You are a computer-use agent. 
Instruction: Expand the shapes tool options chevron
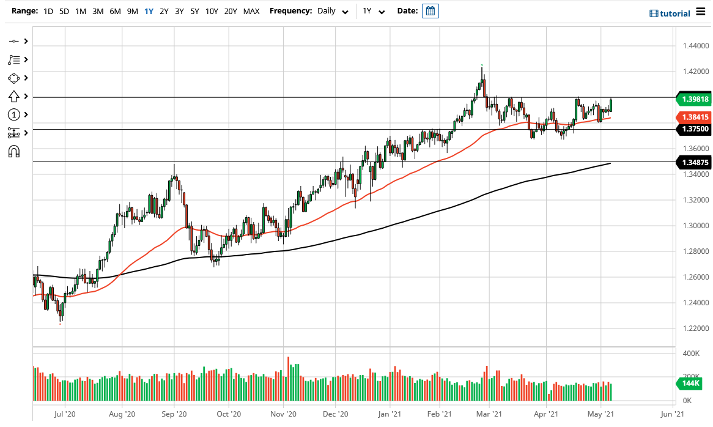point(26,78)
